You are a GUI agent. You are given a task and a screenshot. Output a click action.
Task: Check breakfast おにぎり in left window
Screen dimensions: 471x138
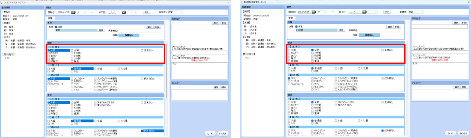49,53
